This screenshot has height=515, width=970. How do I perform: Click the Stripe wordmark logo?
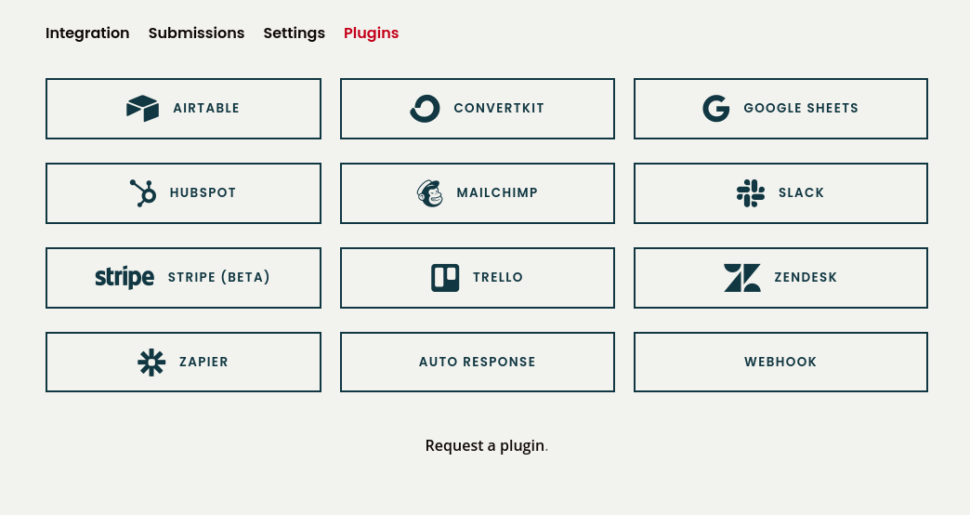(125, 278)
